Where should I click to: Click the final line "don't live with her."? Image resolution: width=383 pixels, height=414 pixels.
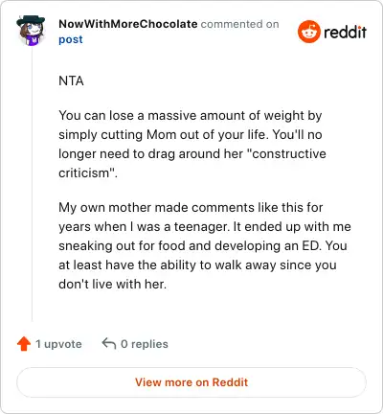coord(113,284)
